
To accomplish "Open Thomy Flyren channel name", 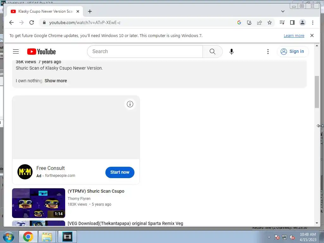I will (79, 199).
